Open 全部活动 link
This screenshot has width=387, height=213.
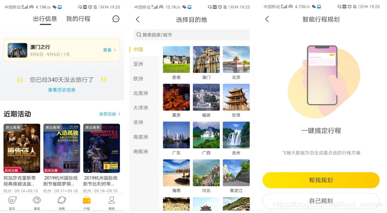click(x=110, y=114)
